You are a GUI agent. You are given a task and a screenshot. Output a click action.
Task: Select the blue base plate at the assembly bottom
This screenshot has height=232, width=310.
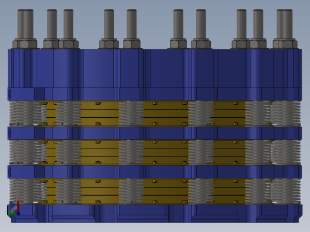[155, 214]
